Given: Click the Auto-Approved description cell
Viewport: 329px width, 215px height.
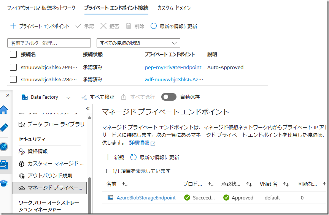Looking at the screenshot, I should coord(225,67).
